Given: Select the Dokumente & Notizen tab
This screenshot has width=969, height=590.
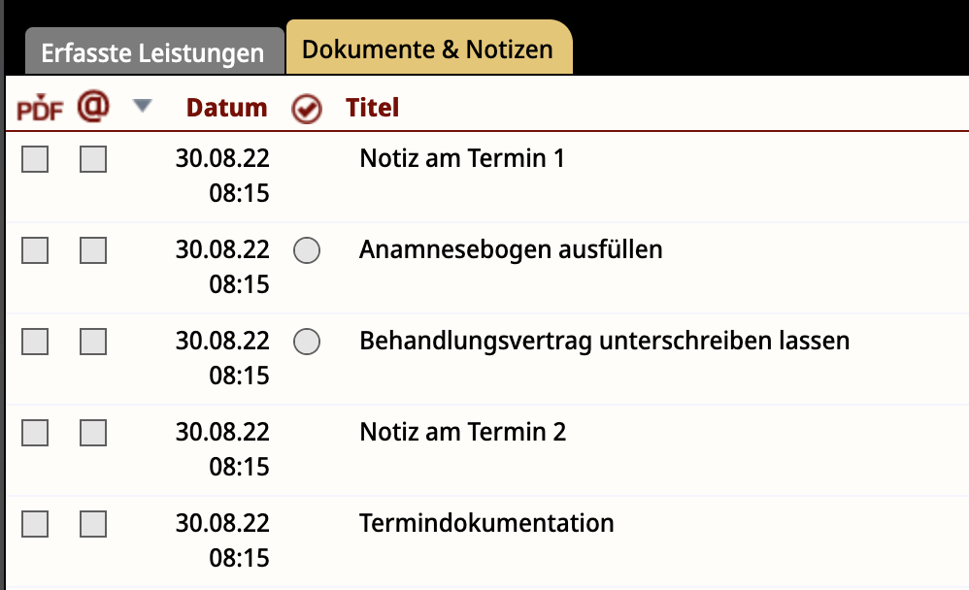Looking at the screenshot, I should [427, 49].
